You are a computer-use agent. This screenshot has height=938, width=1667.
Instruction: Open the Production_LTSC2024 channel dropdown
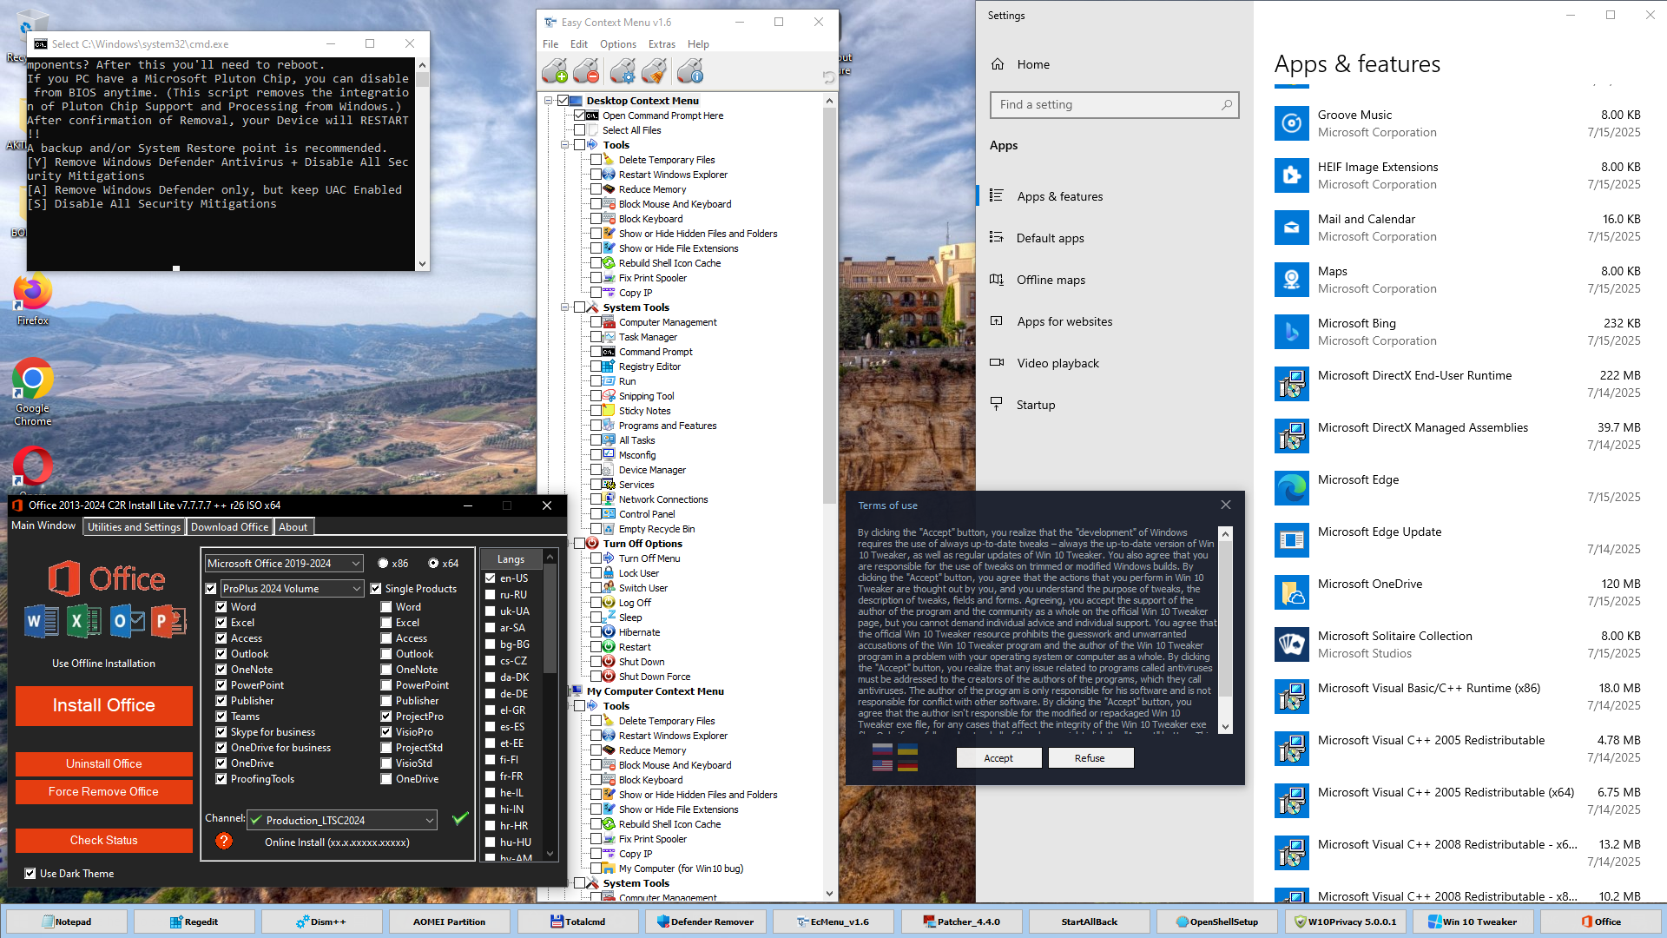pos(342,820)
